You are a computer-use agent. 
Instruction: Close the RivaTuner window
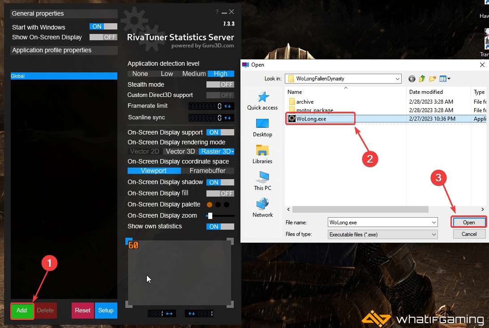[232, 12]
